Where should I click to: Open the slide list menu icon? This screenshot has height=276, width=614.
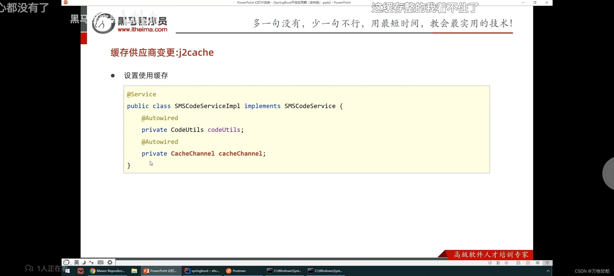pyautogui.click(x=498, y=263)
